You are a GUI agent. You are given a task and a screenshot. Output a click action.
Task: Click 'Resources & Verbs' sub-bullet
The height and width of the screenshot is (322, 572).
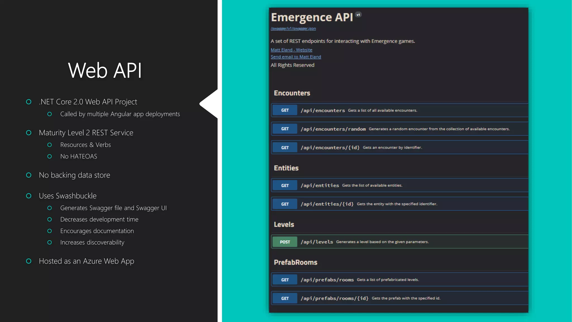coord(85,145)
